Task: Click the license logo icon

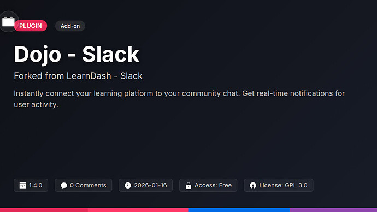Action: 253,185
